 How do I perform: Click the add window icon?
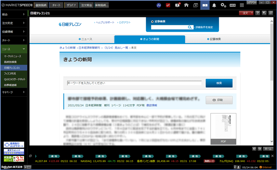[x=196, y=5]
